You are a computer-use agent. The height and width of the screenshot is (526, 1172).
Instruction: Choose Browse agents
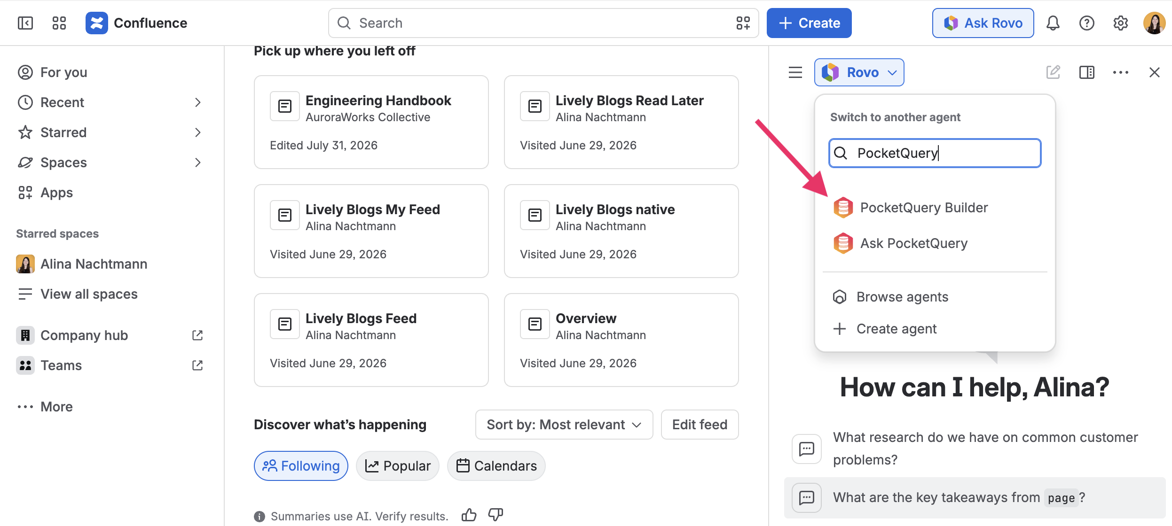(x=935, y=297)
